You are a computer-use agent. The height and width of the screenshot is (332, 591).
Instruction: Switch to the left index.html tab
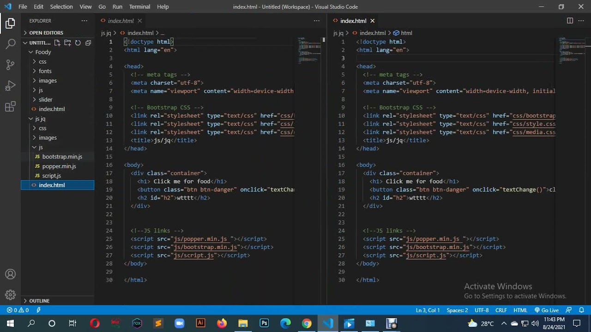coord(121,21)
